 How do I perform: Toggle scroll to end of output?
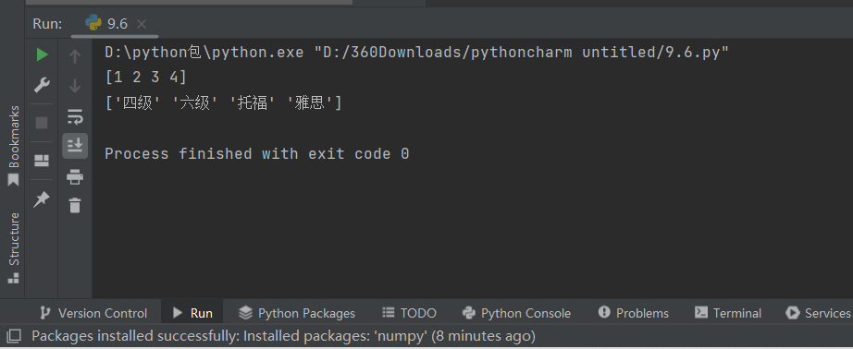[75, 146]
